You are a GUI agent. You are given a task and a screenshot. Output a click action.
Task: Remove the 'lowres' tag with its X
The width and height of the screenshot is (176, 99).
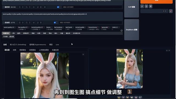coord(52,27)
